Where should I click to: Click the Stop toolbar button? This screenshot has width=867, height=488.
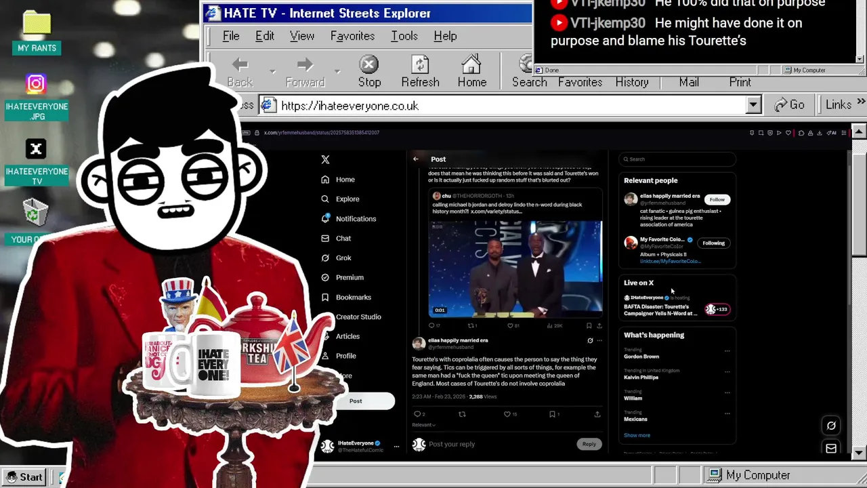click(369, 72)
